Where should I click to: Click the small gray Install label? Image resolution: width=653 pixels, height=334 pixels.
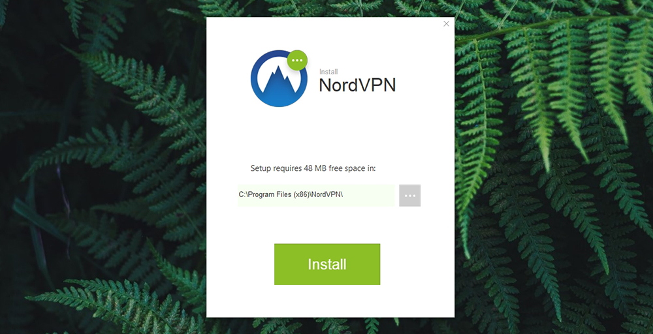pos(328,72)
